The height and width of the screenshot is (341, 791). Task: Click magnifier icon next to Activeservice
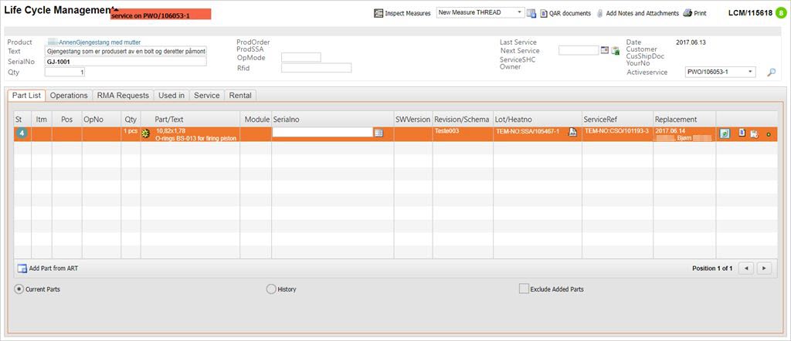pos(770,73)
